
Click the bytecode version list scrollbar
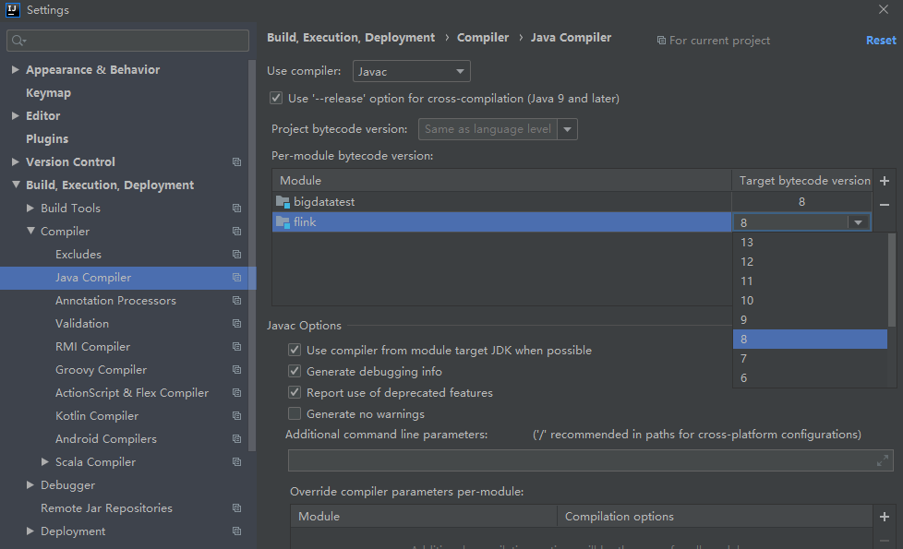(x=892, y=280)
